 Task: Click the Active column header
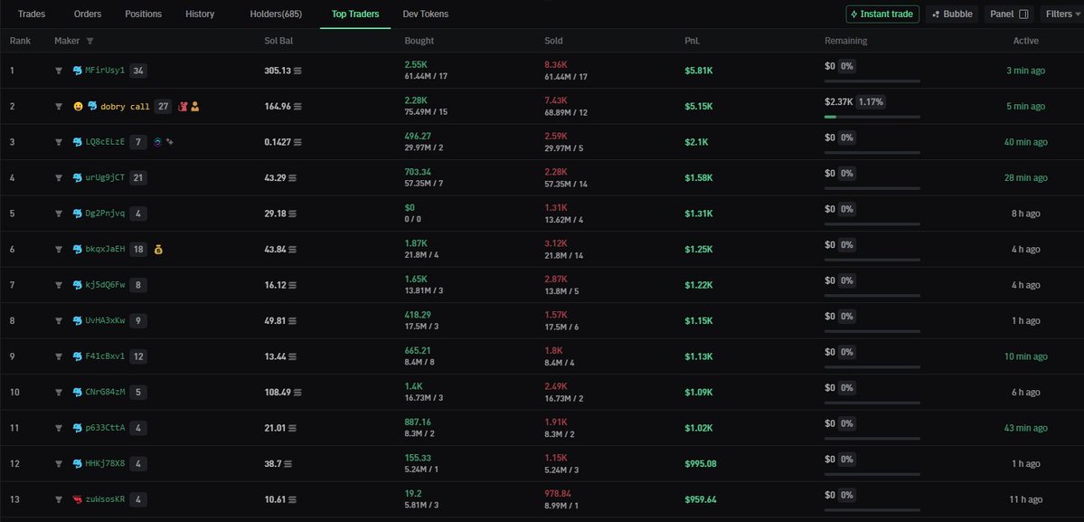[x=1026, y=41]
